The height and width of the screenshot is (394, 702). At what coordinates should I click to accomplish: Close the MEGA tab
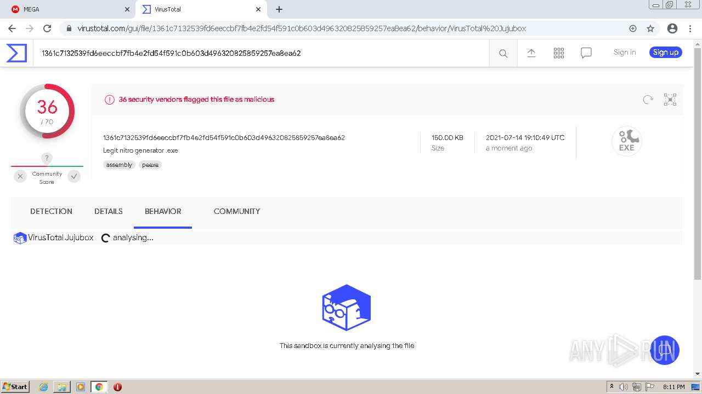pos(127,9)
